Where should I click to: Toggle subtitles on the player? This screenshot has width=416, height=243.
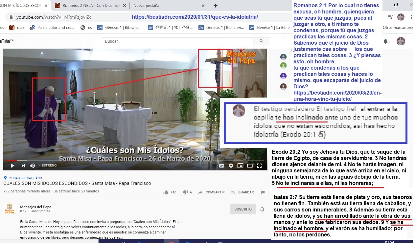pyautogui.click(x=222, y=166)
